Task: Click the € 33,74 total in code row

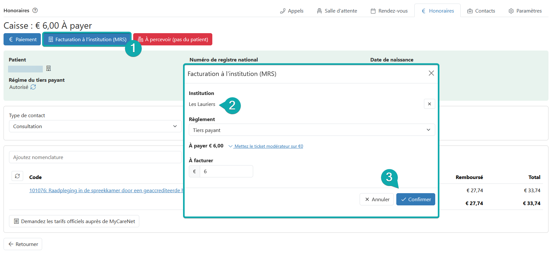Action: (532, 190)
